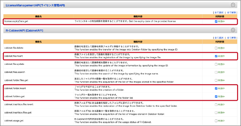The width and height of the screenshot is (241, 126).
Task: Click 全て選択 in the LicenseManagementAPI section
Action: [x=219, y=13]
